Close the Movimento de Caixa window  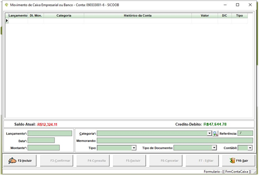point(250,5)
